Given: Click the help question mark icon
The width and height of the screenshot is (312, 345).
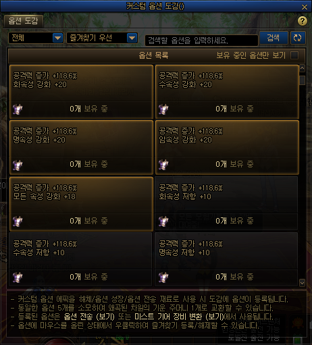Looking at the screenshot, I should (303, 21).
